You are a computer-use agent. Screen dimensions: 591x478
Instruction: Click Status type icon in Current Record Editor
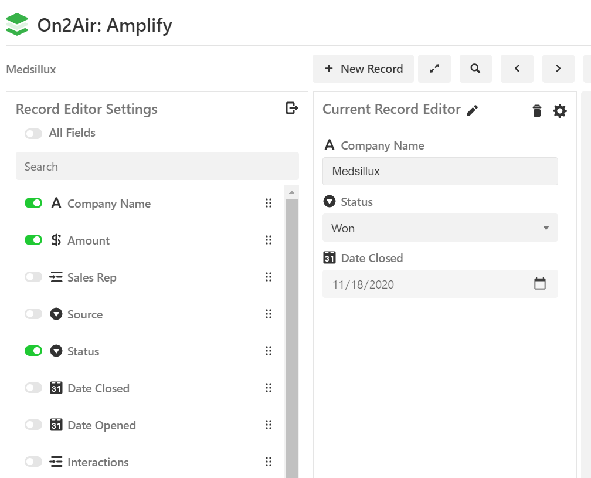click(330, 201)
